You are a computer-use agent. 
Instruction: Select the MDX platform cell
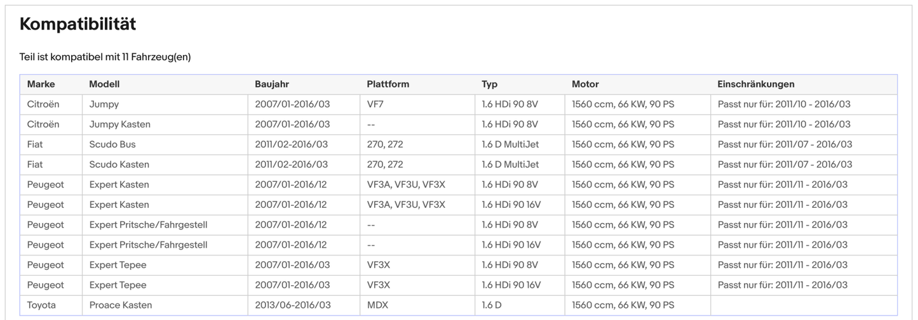377,305
